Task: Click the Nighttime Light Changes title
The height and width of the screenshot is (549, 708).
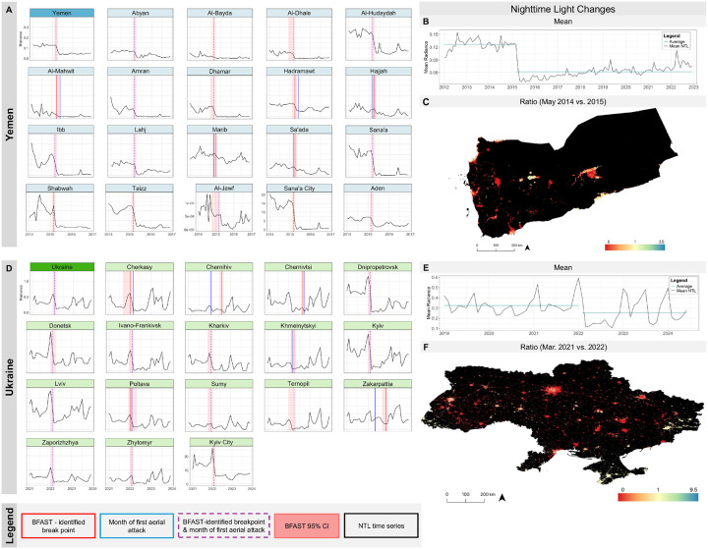Action: (562, 9)
